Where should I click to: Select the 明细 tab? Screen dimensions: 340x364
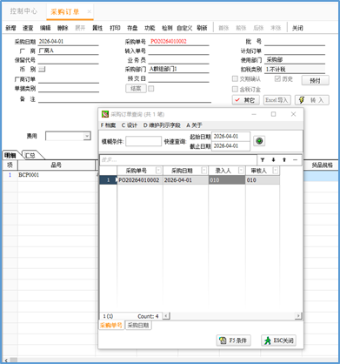[10, 155]
